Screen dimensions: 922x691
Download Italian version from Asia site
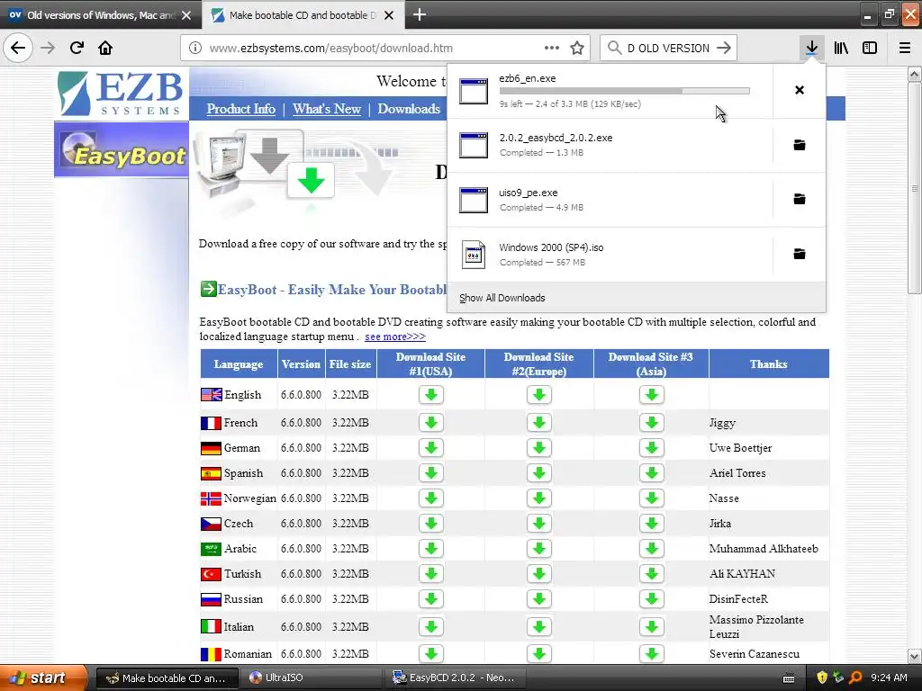click(652, 627)
